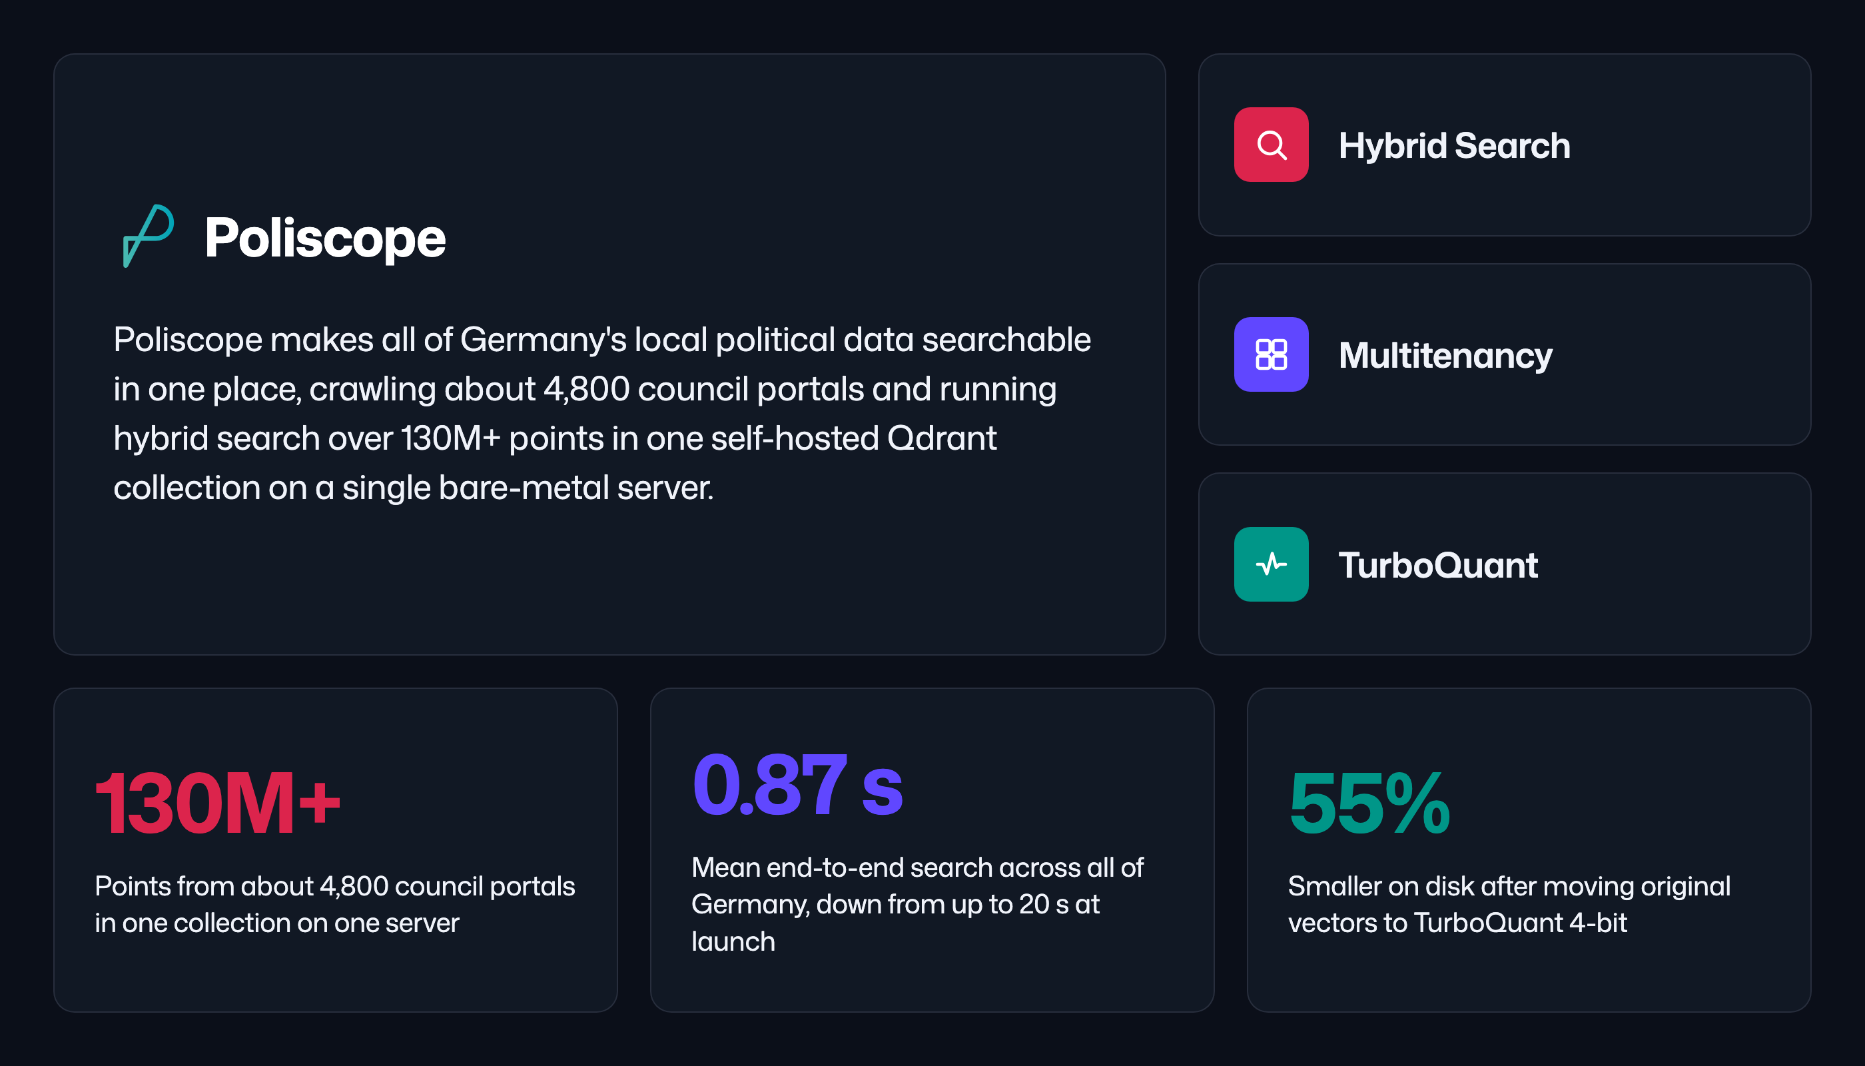
Task: Select the 130M+ stats card
Action: coord(335,849)
